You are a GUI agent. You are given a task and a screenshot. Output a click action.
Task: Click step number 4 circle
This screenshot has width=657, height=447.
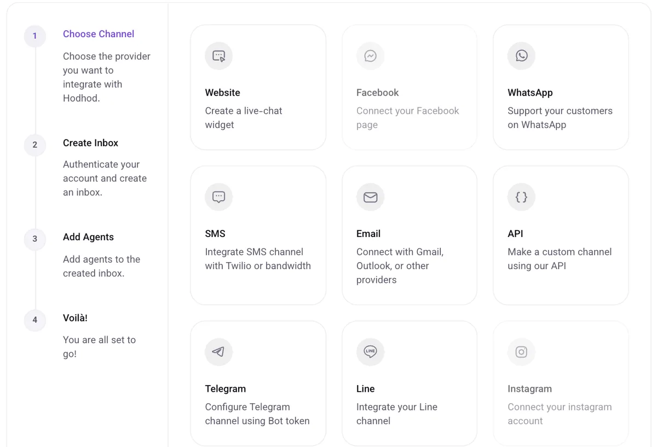click(35, 320)
